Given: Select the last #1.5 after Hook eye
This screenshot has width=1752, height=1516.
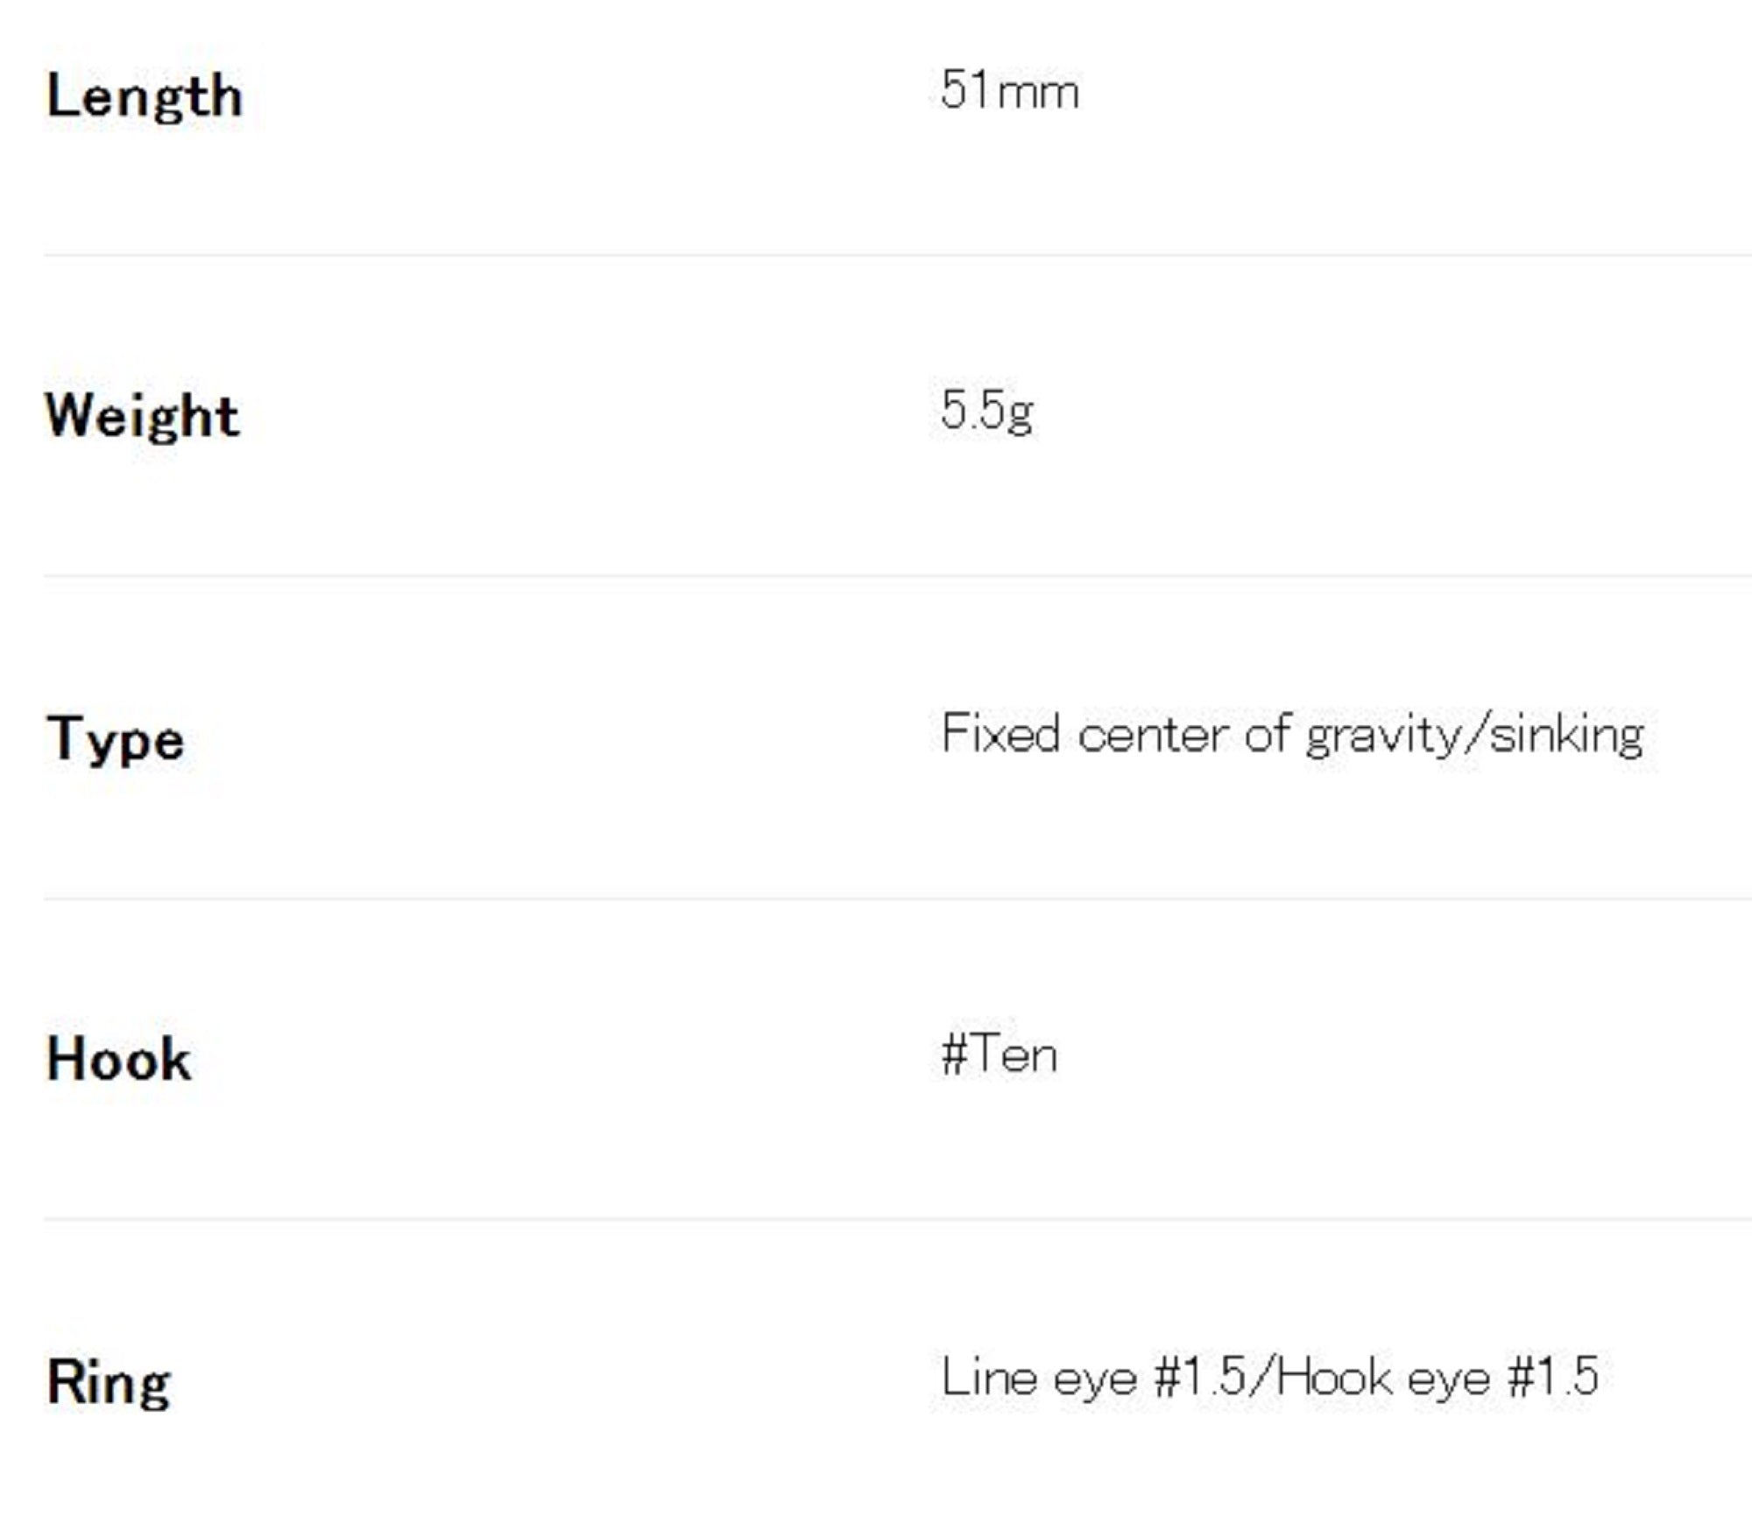Looking at the screenshot, I should pos(1553,1377).
